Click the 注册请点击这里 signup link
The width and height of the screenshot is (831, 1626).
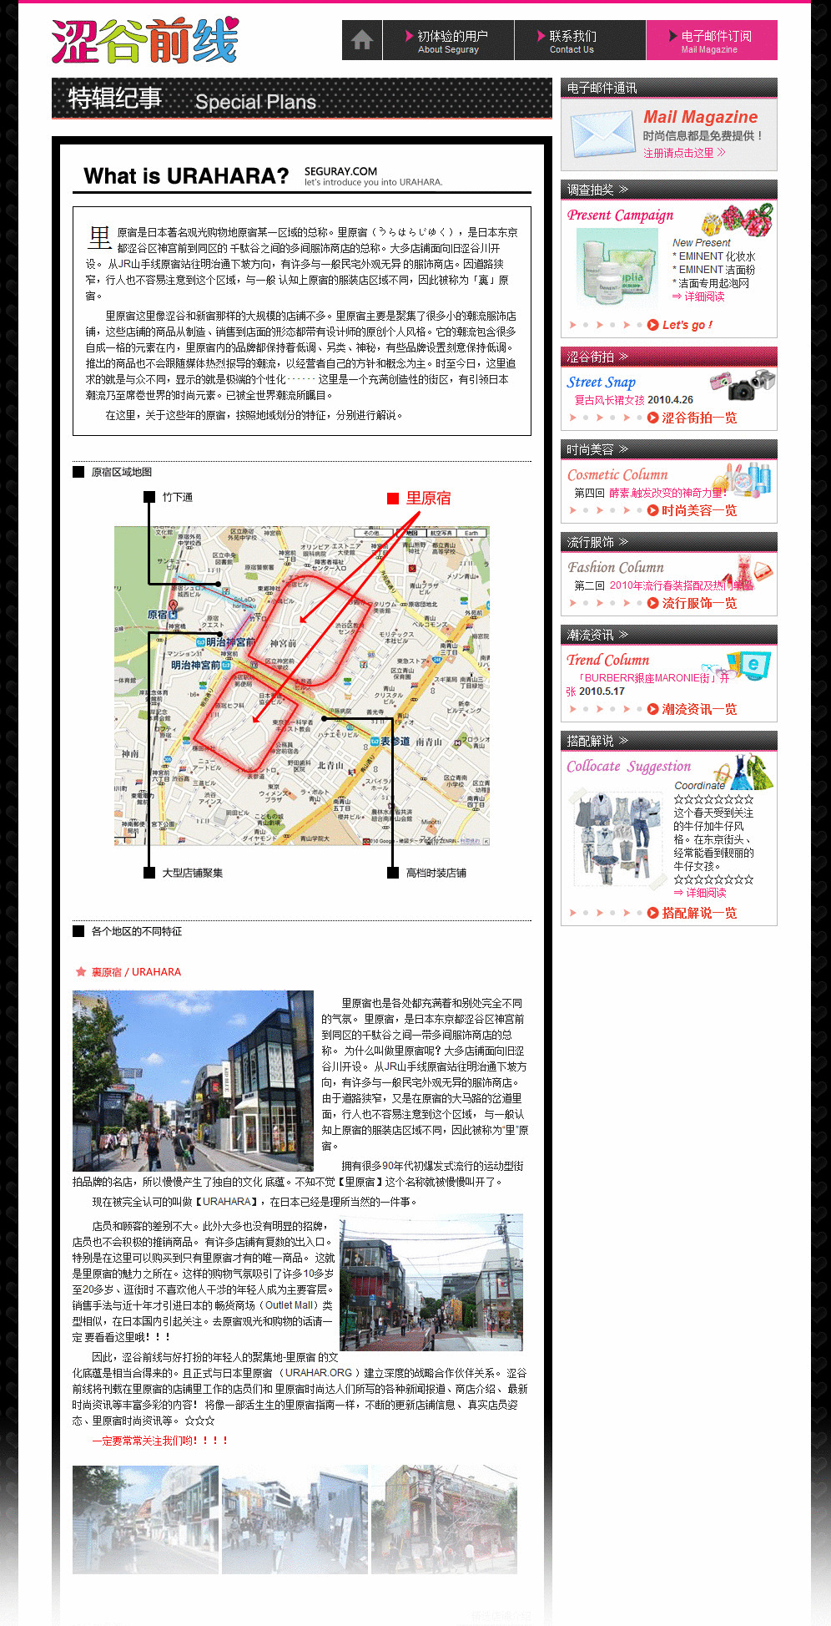click(x=684, y=153)
